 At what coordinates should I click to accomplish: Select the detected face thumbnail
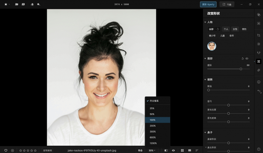pos(212,46)
